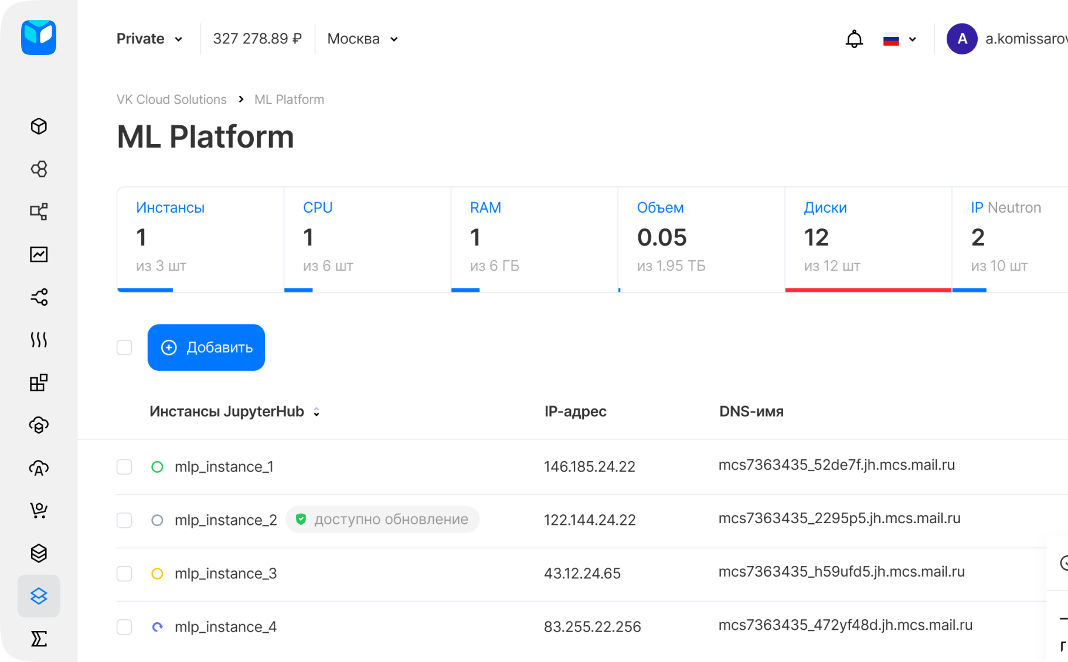Click IP address 43.12.24.65
The width and height of the screenshot is (1068, 662).
coord(582,574)
